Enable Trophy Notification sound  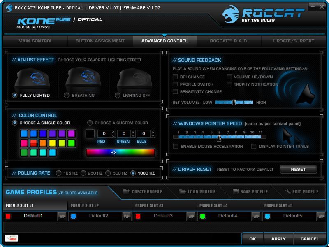tap(229, 84)
